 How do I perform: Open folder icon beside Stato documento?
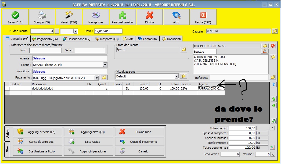coord(184,49)
